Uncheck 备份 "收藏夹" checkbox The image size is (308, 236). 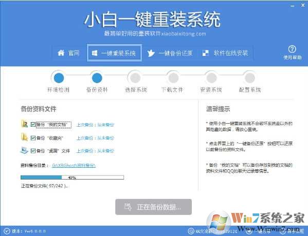(33, 138)
